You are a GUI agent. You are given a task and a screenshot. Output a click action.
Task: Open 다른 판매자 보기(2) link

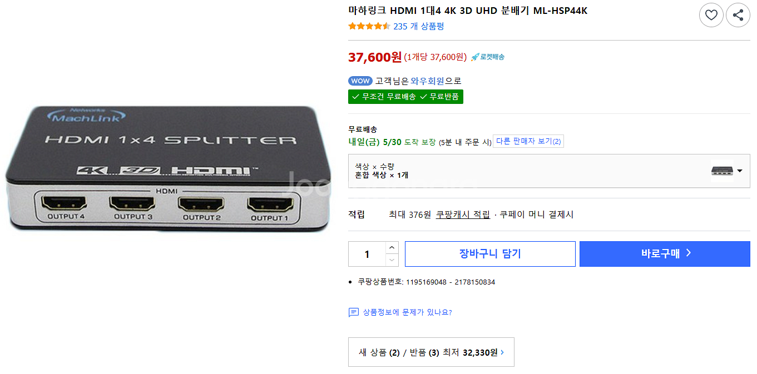[528, 141]
